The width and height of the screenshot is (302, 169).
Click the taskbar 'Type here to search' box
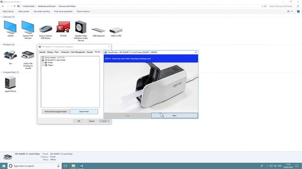pos(34,166)
